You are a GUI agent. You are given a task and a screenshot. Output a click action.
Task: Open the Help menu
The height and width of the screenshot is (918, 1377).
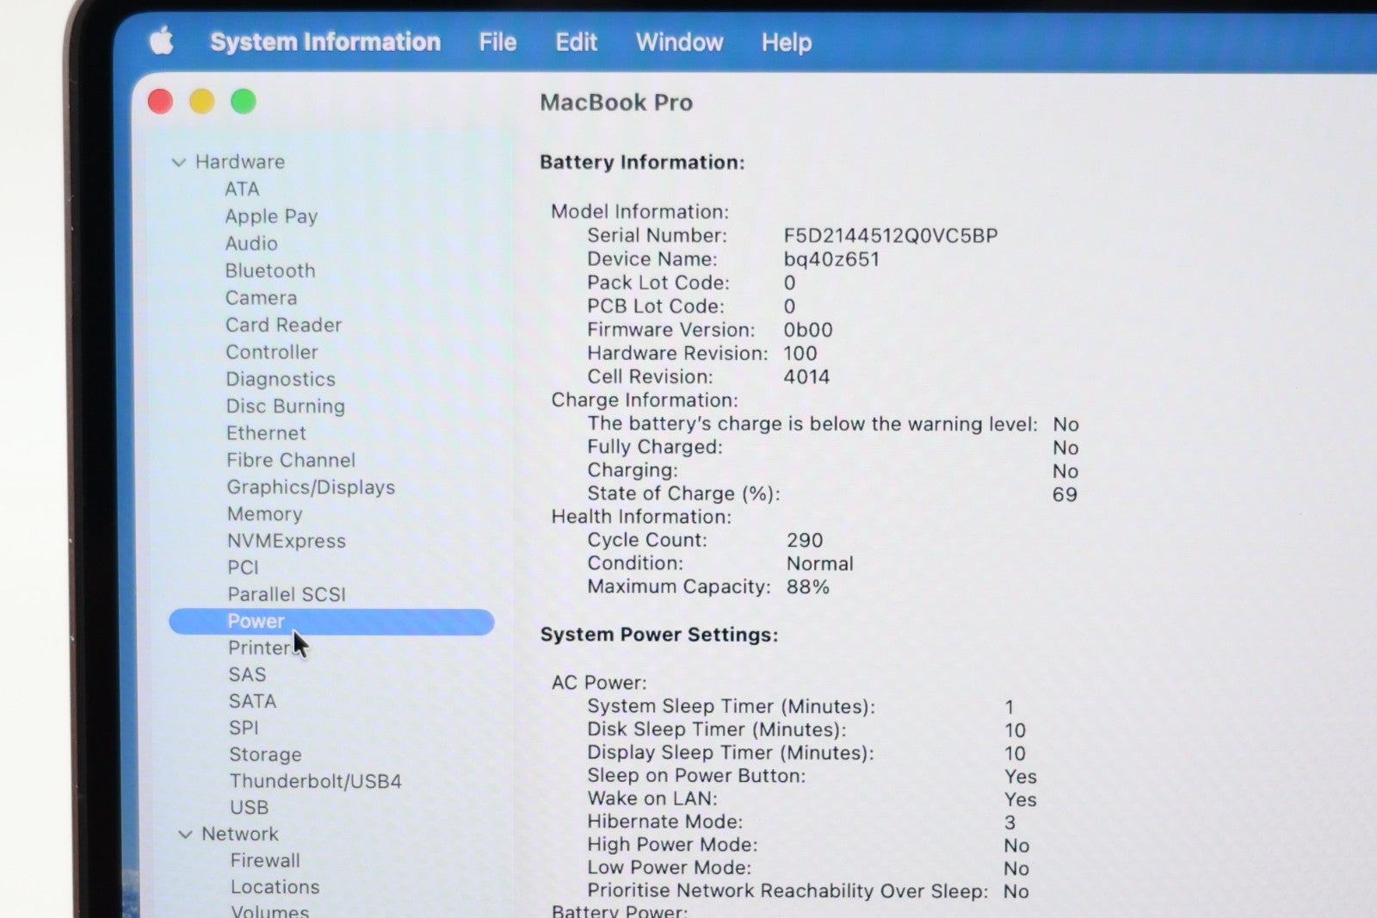point(786,42)
